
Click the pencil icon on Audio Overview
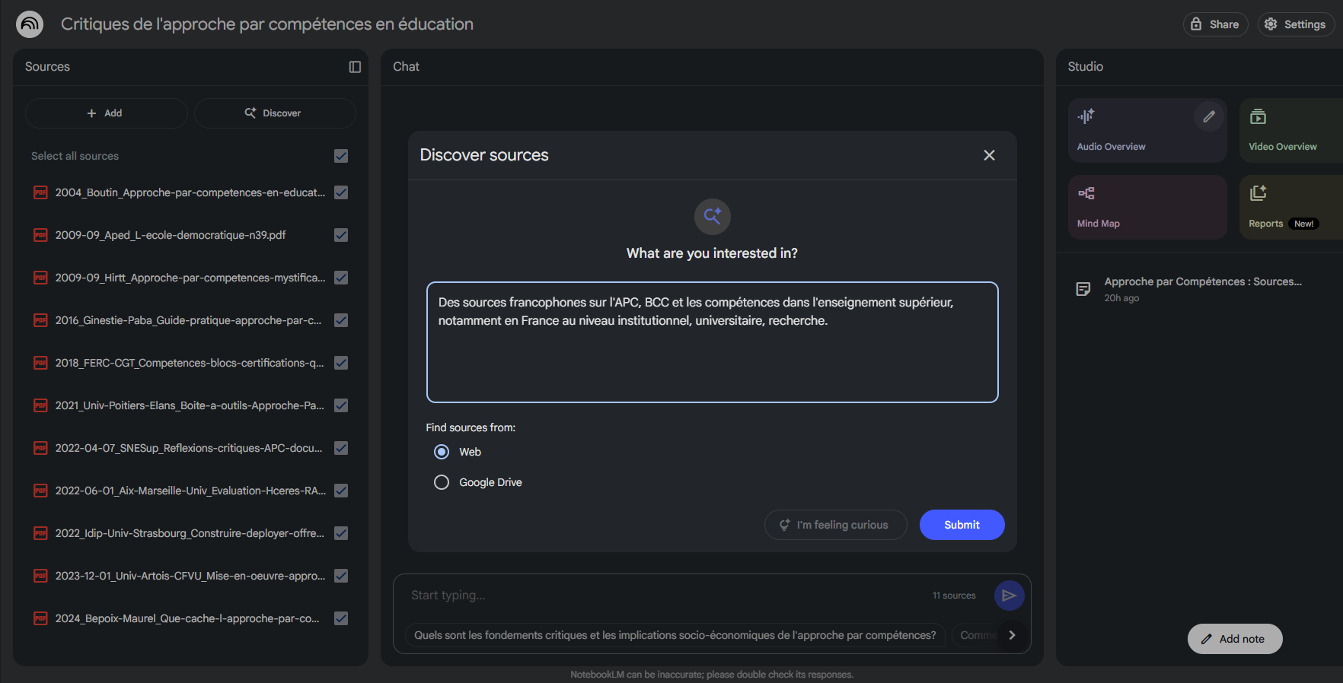pyautogui.click(x=1208, y=116)
